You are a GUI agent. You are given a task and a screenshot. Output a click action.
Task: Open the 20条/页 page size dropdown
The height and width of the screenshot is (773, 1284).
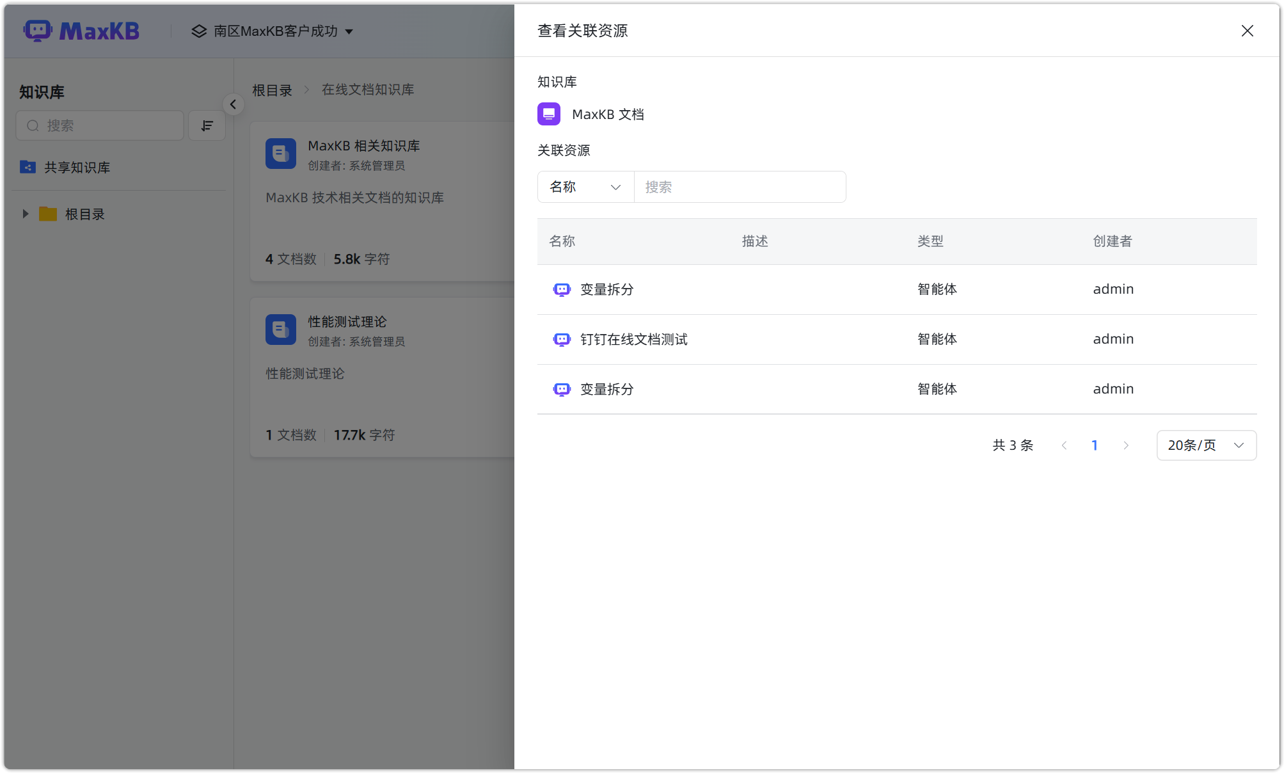click(1205, 445)
